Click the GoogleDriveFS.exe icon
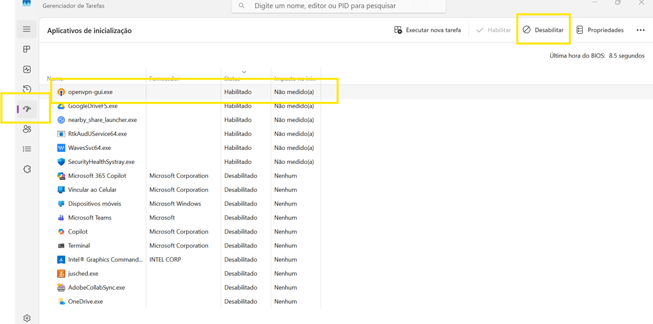 [x=61, y=107]
